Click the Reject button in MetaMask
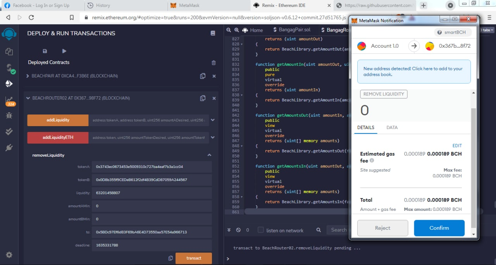Image resolution: width=496 pixels, height=265 pixels. point(382,228)
